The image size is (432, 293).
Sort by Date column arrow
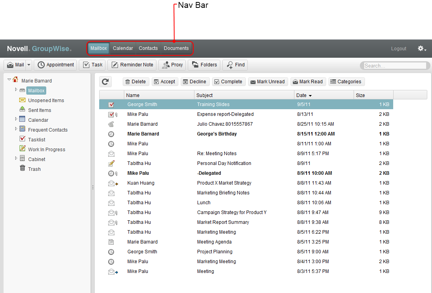coord(310,95)
